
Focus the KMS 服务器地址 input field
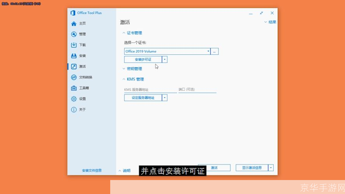[151, 90]
